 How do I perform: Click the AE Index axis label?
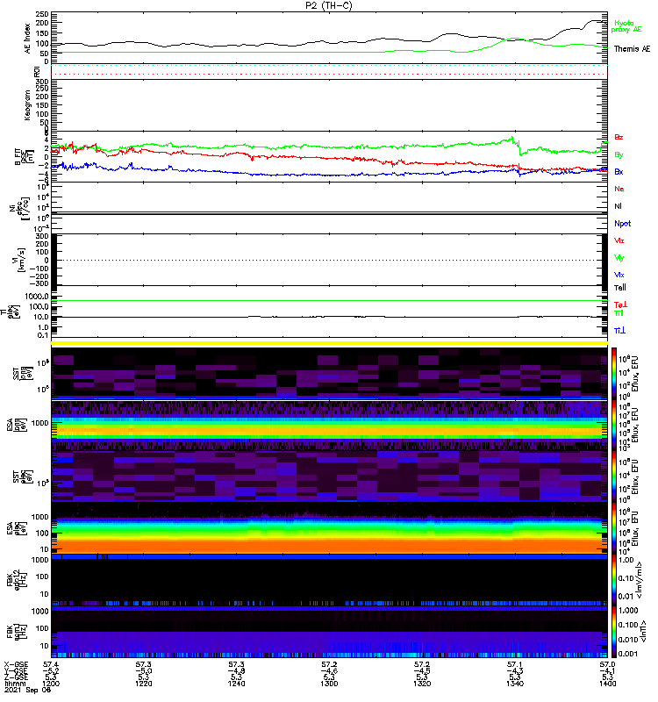(x=27, y=39)
